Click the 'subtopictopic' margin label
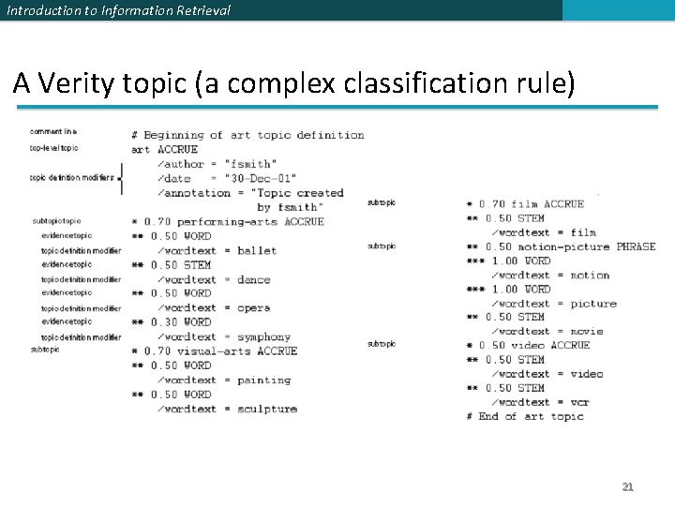 coord(57,221)
